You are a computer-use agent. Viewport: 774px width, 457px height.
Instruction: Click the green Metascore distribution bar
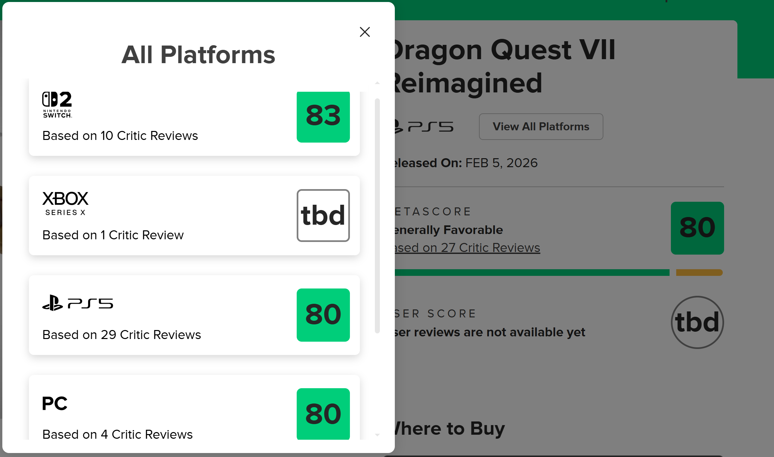[532, 273]
